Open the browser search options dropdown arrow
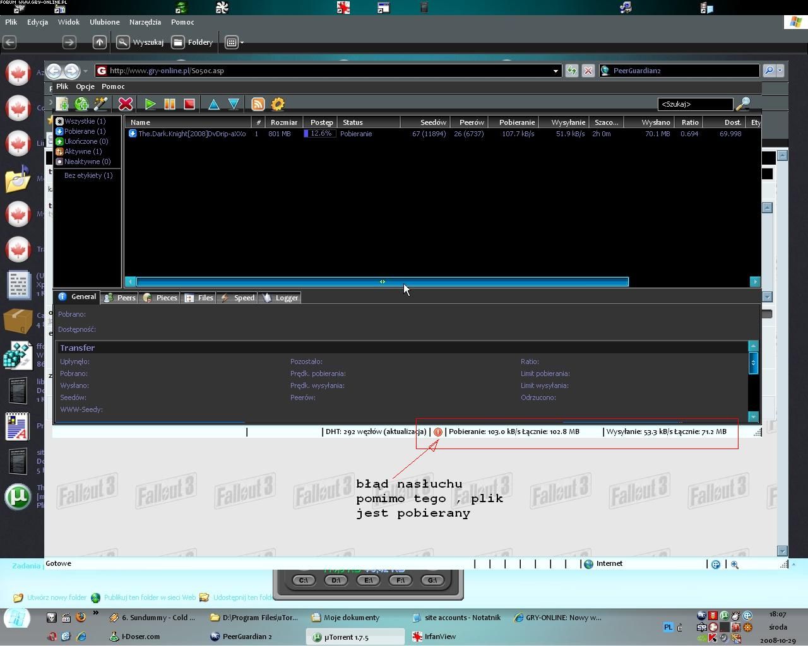Image resolution: width=808 pixels, height=646 pixels. pyautogui.click(x=780, y=71)
